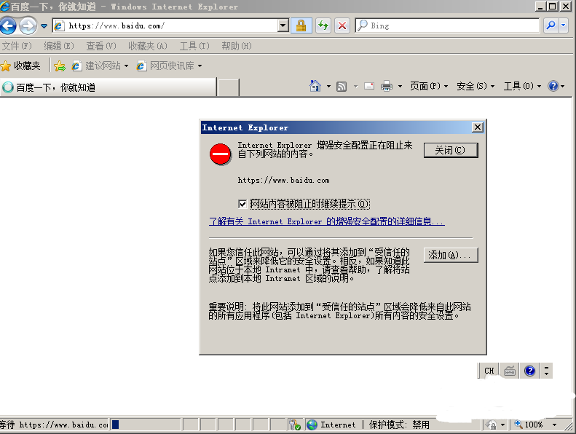576x434 pixels.
Task: Expand the print options dropdown arrow
Action: coord(400,87)
